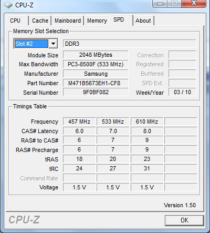Click the empty Correction field

[182, 55]
